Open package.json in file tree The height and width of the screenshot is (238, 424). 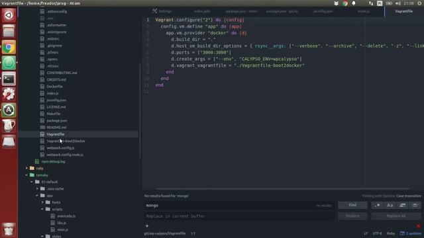57,120
